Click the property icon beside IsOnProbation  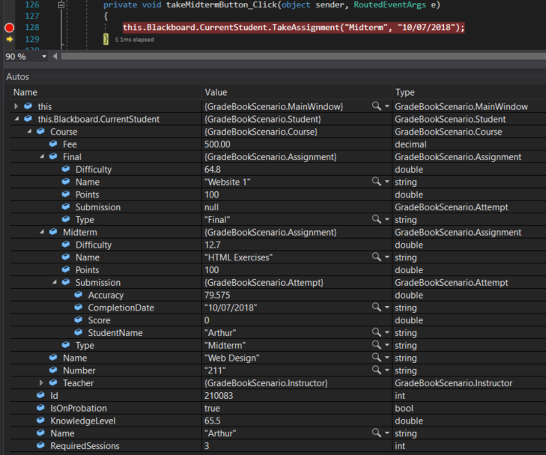click(x=40, y=408)
